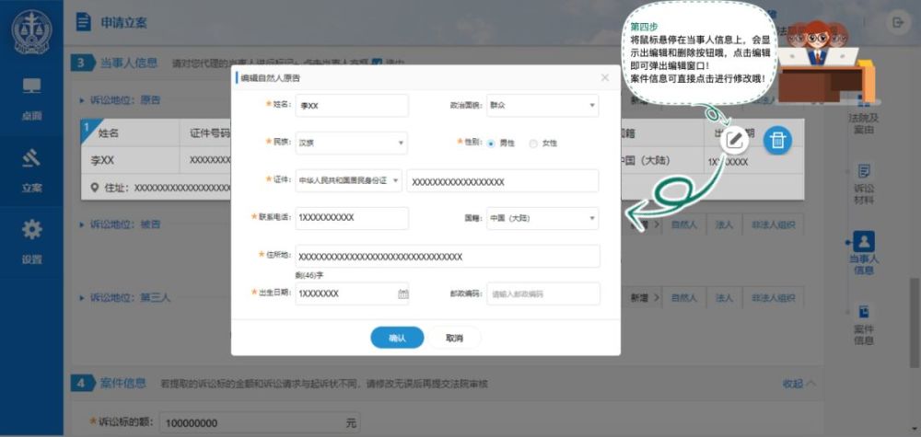Click 李XX cell in plaintiff table
Image resolution: width=921 pixels, height=437 pixels.
(103, 161)
